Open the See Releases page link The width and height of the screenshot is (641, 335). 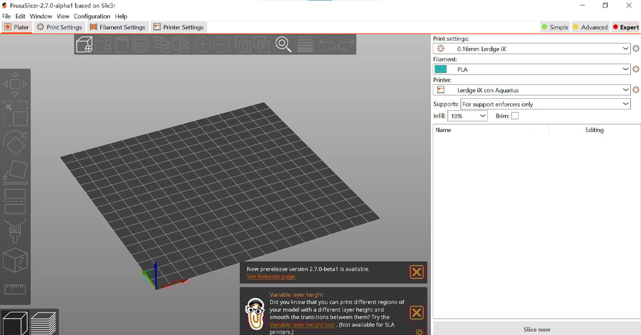tap(271, 277)
